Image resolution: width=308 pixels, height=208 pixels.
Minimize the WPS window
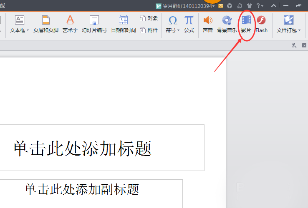click(286, 6)
